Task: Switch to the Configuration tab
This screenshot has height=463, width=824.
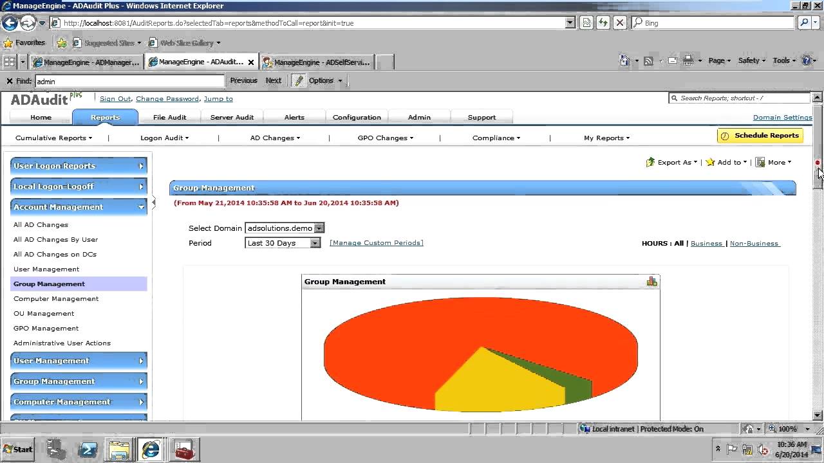Action: click(357, 117)
